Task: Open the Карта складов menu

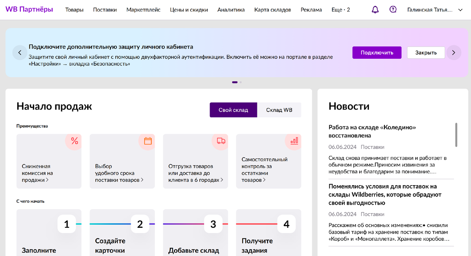Action: 273,10
